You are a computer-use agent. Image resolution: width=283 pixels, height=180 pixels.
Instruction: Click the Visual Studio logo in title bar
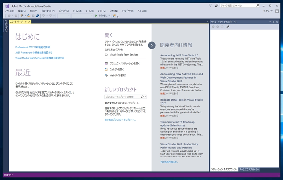7,6
